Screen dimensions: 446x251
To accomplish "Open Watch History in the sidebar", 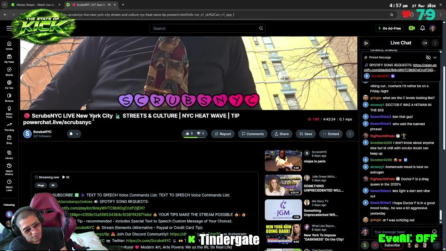I will pos(9,169).
